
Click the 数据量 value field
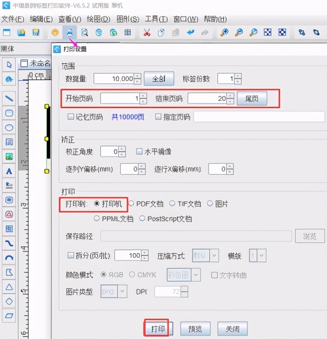114,79
